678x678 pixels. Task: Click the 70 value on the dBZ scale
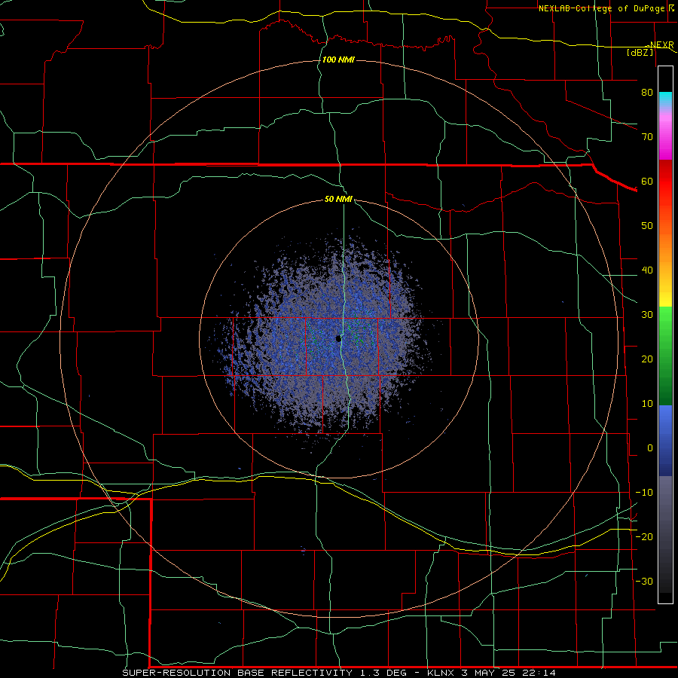pyautogui.click(x=647, y=137)
